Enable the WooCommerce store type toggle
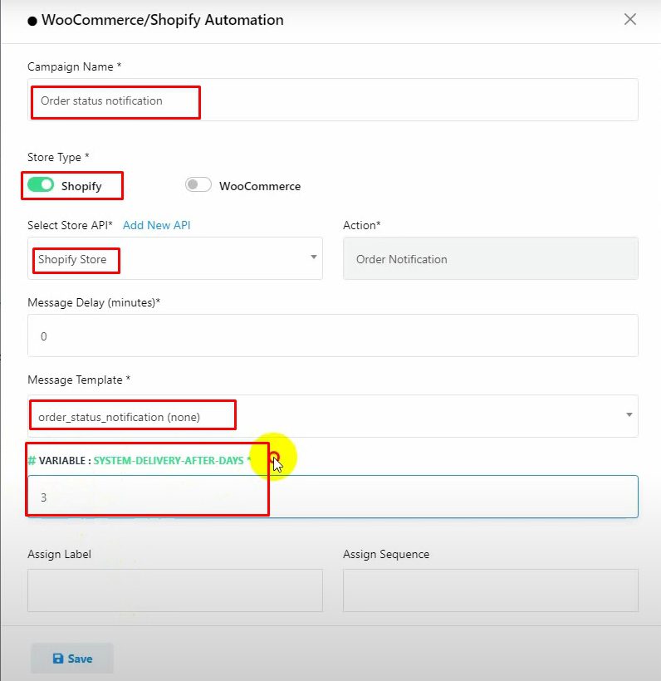This screenshot has height=681, width=661. point(198,185)
